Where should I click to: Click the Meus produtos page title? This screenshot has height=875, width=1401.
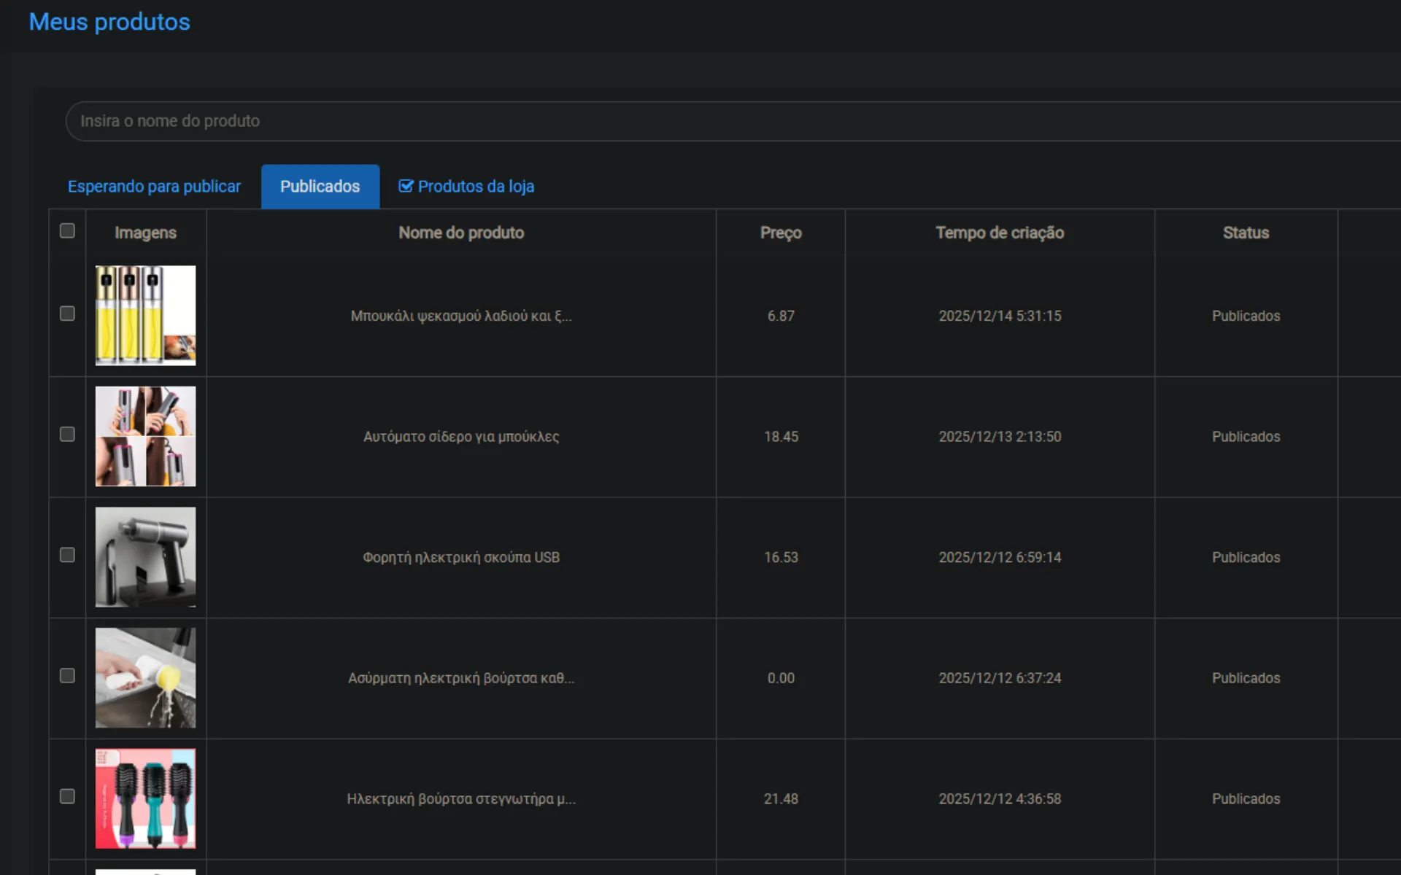[x=109, y=22]
